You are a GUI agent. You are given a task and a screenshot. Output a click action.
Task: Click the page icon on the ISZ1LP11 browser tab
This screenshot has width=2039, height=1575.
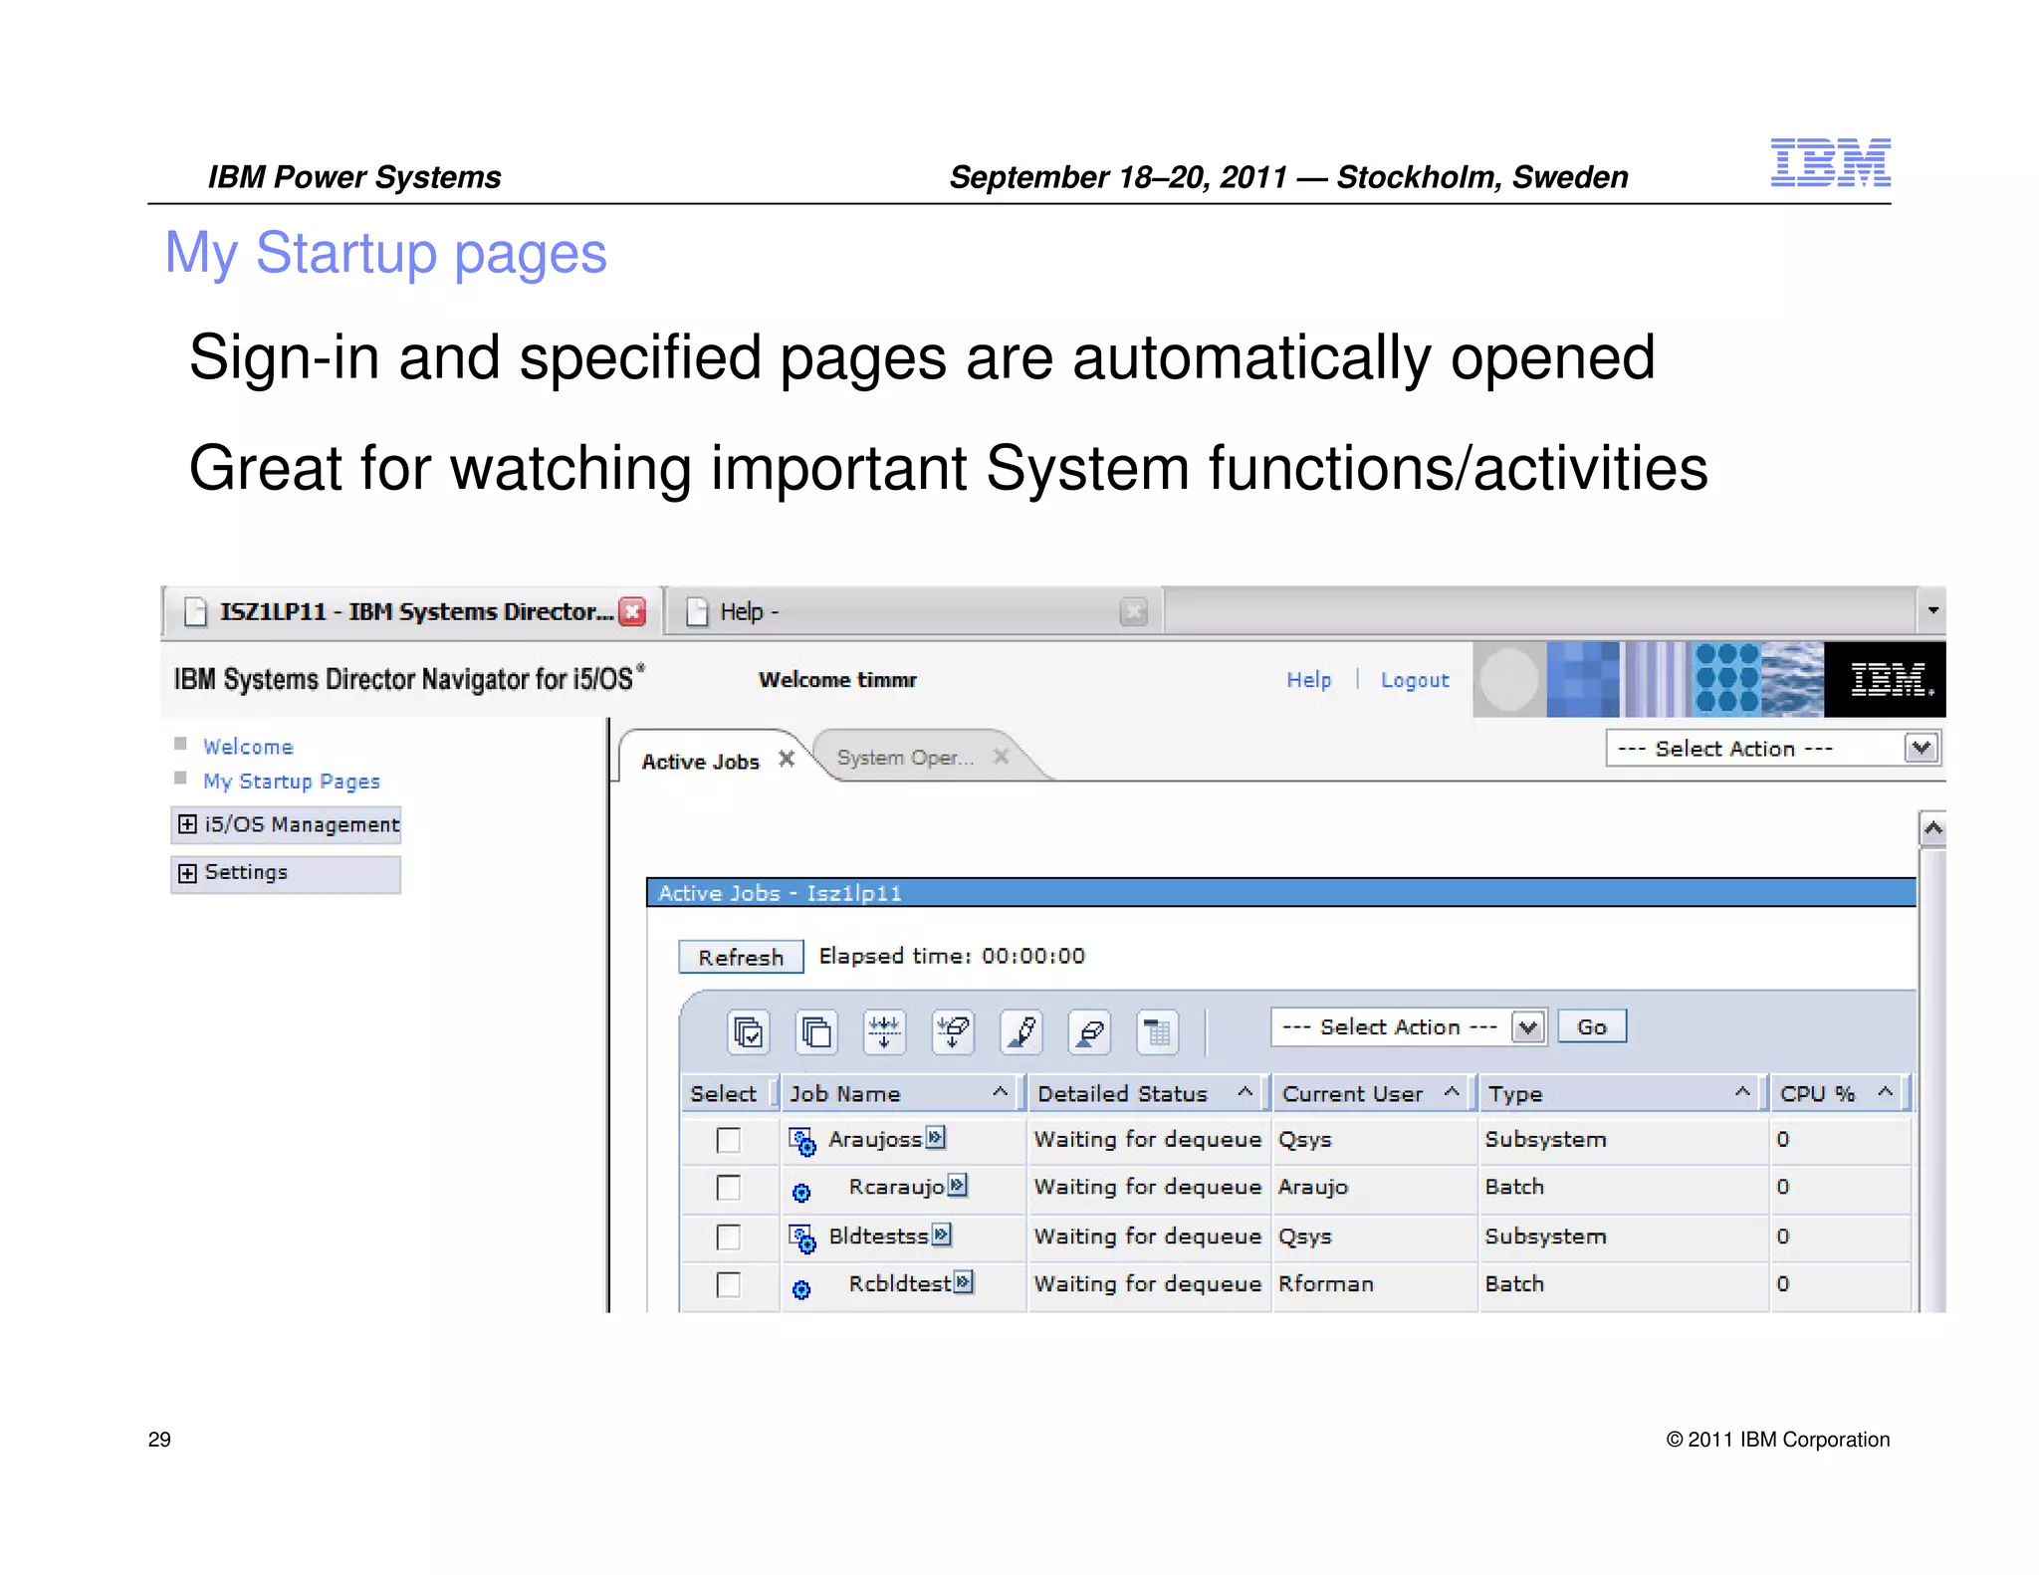(x=196, y=611)
